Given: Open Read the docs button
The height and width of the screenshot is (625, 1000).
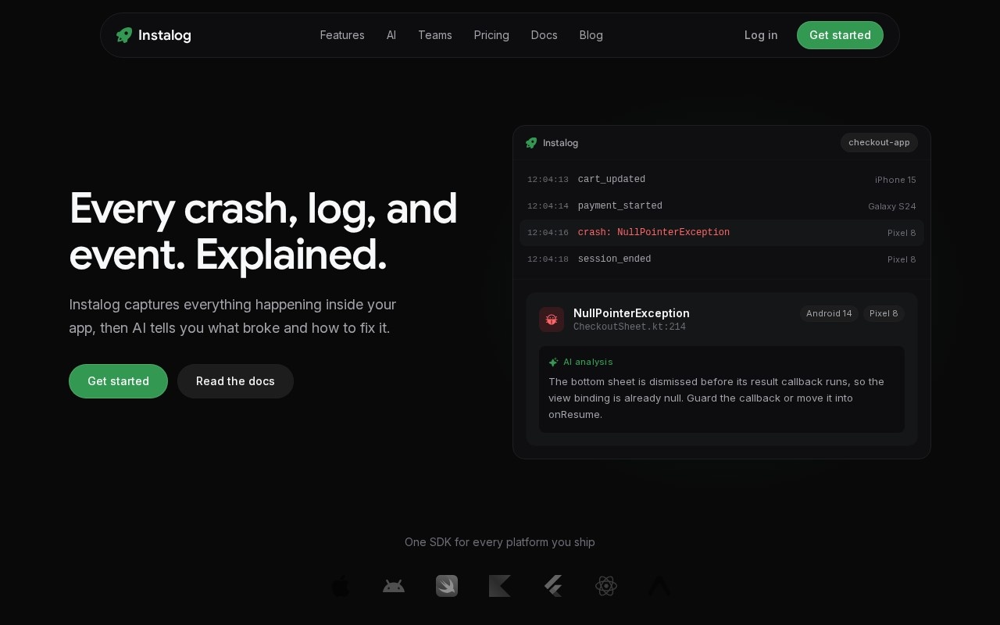Looking at the screenshot, I should pos(235,381).
